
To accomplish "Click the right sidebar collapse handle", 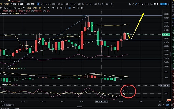I will pyautogui.click(x=171, y=54).
